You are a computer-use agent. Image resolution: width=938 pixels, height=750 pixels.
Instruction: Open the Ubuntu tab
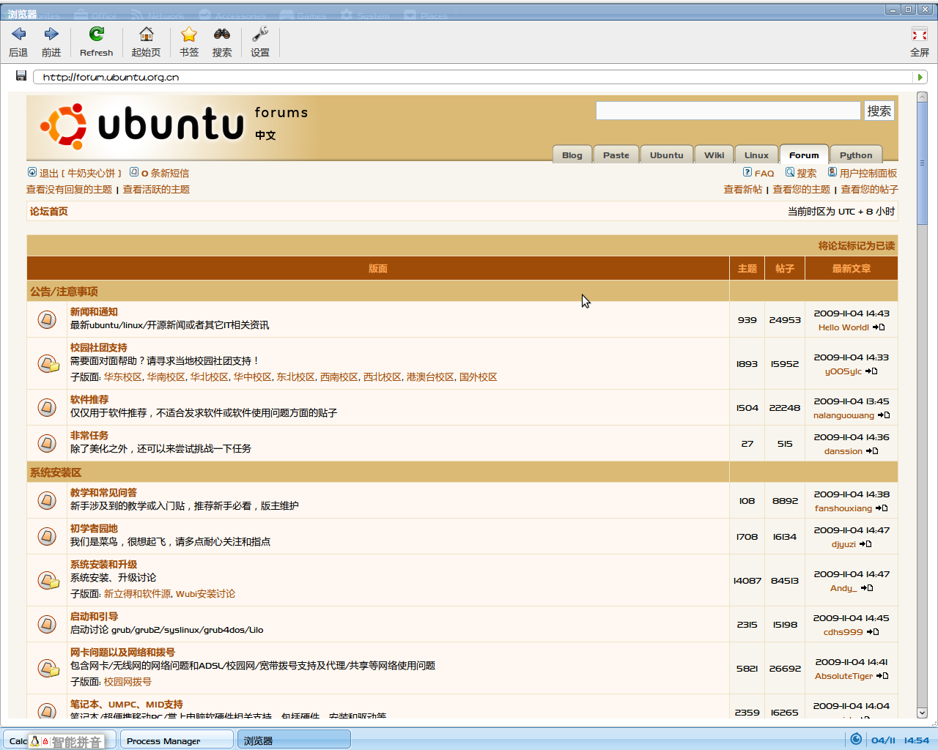click(666, 155)
